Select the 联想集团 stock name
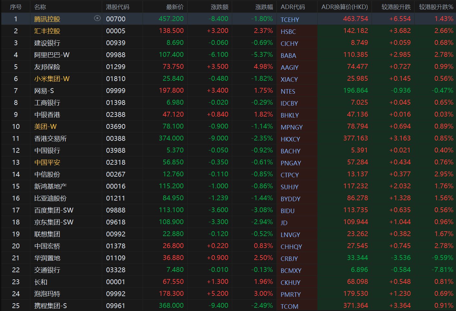The width and height of the screenshot is (456, 311). point(47,234)
